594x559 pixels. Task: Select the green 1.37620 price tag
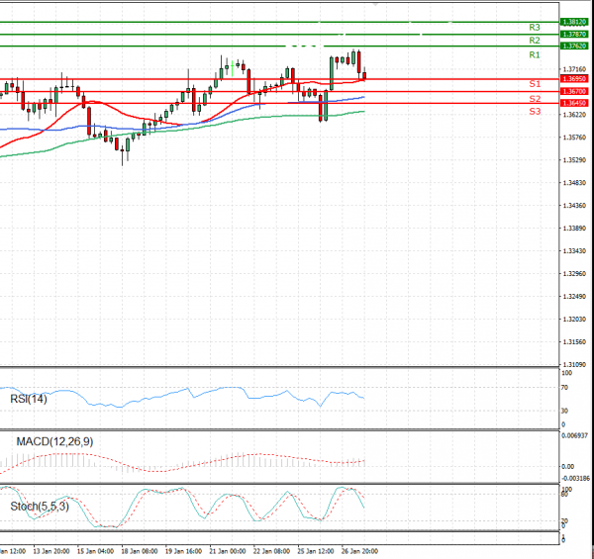click(x=574, y=46)
